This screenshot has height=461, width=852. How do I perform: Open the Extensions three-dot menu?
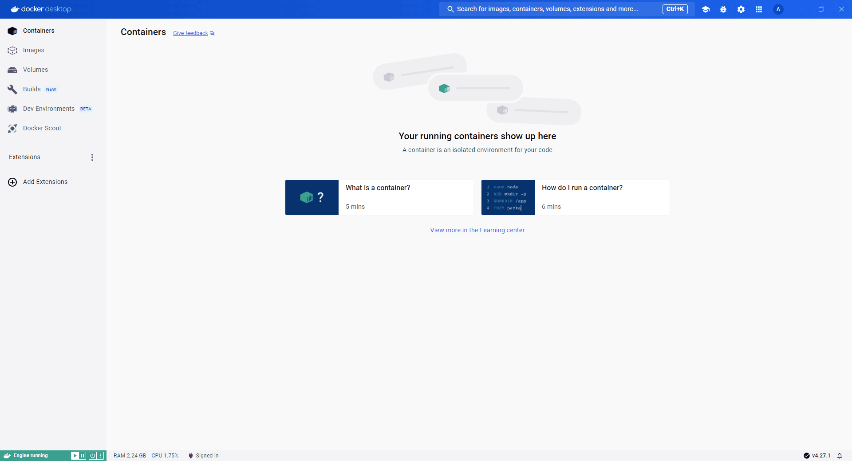coord(92,157)
